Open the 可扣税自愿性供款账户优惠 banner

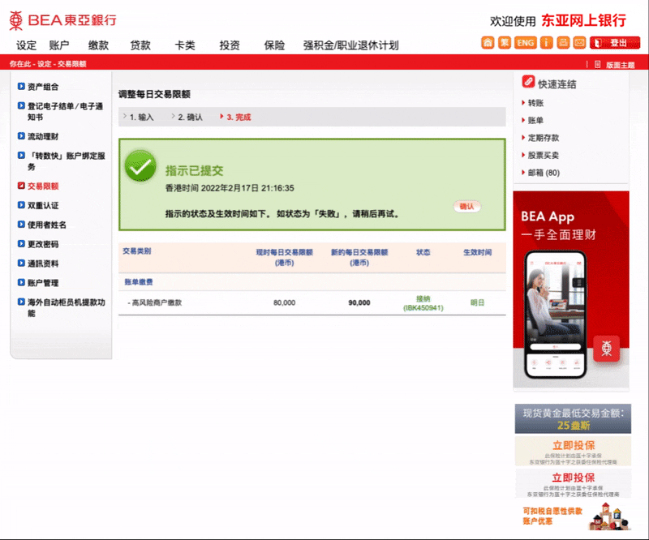[573, 516]
